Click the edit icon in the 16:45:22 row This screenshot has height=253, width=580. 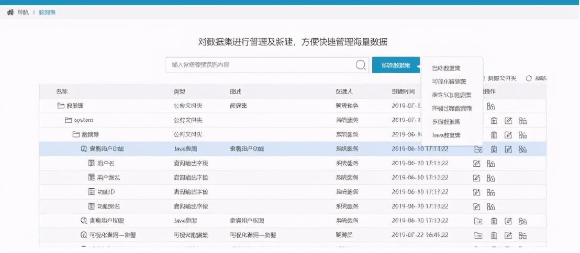tap(509, 235)
